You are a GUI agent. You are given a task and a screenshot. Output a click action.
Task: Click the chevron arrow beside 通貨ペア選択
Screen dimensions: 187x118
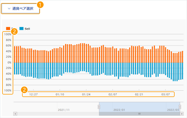(9, 9)
